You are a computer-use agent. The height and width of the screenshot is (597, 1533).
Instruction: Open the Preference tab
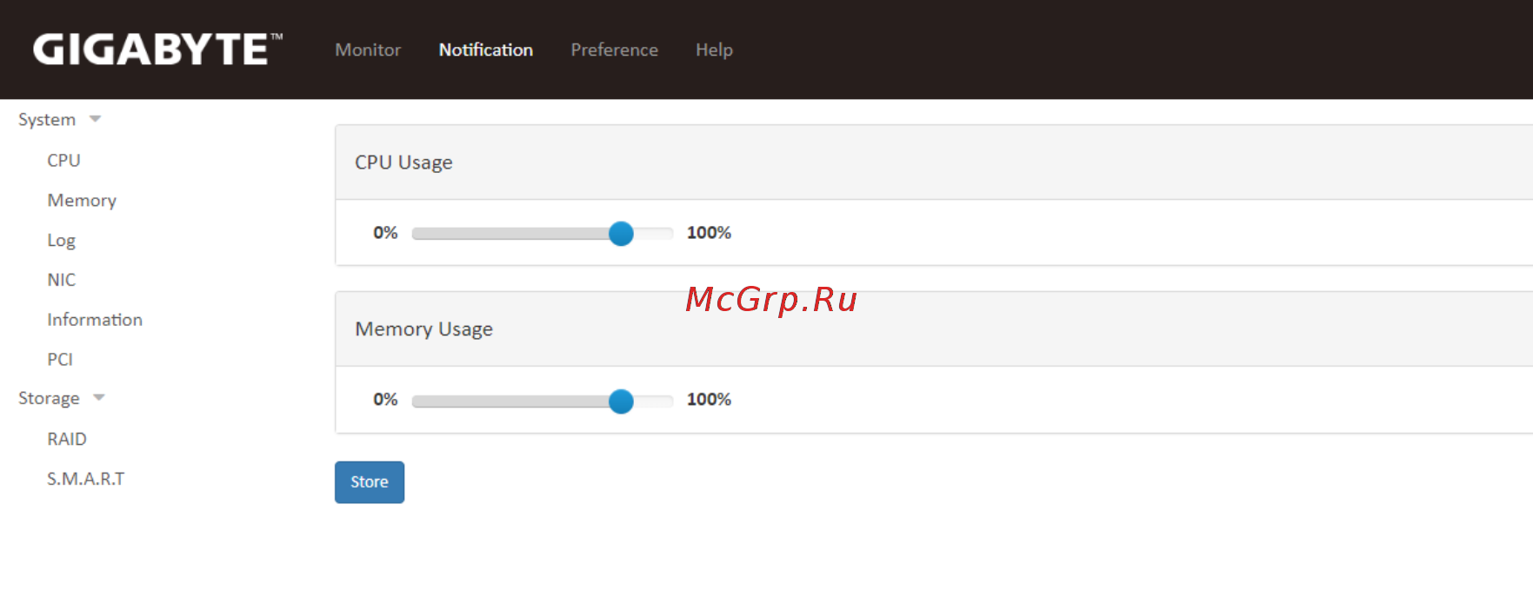coord(614,50)
